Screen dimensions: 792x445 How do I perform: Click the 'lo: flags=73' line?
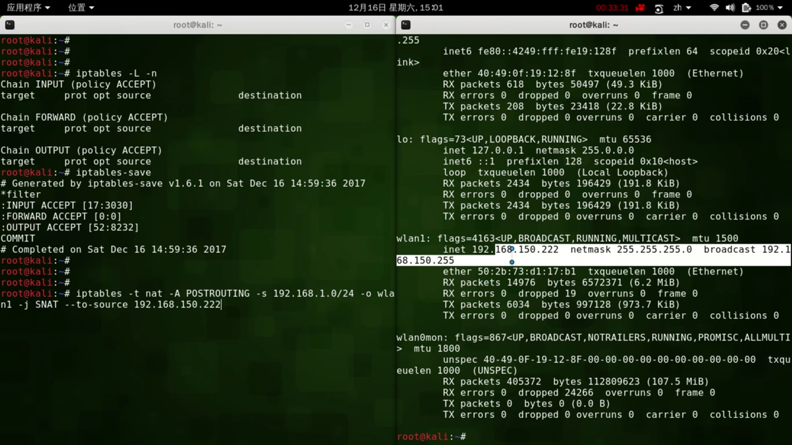pos(524,139)
